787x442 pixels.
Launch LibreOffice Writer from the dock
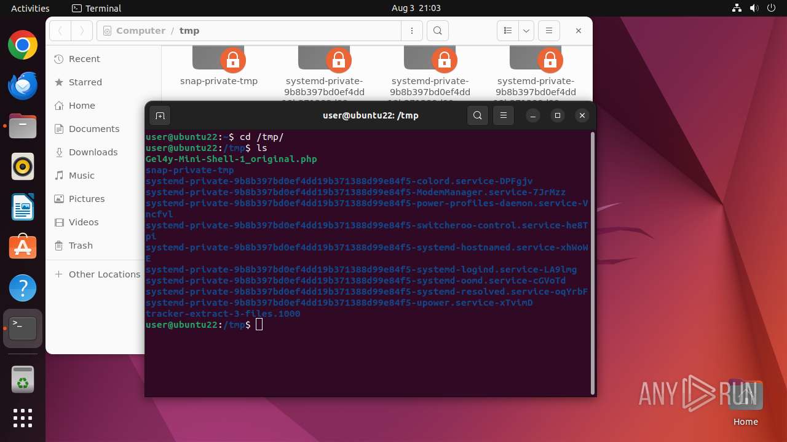click(x=23, y=207)
